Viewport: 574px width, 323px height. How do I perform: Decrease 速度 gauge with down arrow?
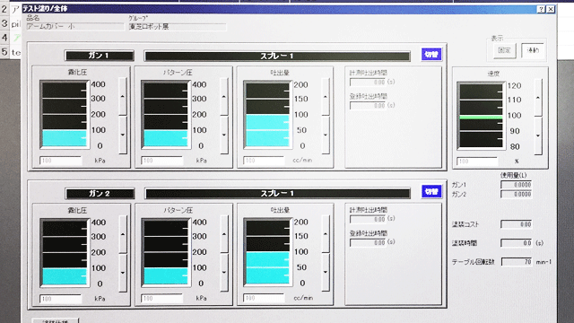pos(538,135)
